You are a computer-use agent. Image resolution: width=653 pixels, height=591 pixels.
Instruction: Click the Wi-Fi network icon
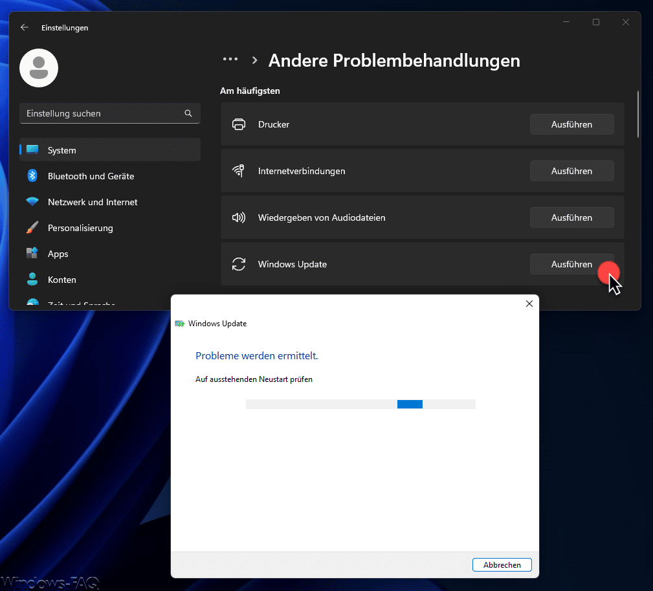click(32, 201)
